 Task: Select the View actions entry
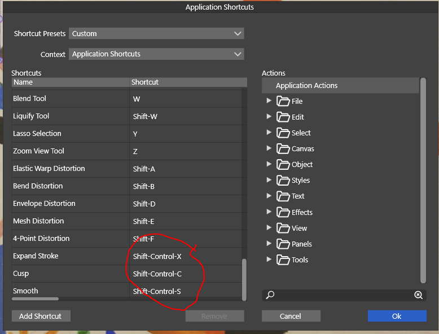click(299, 228)
